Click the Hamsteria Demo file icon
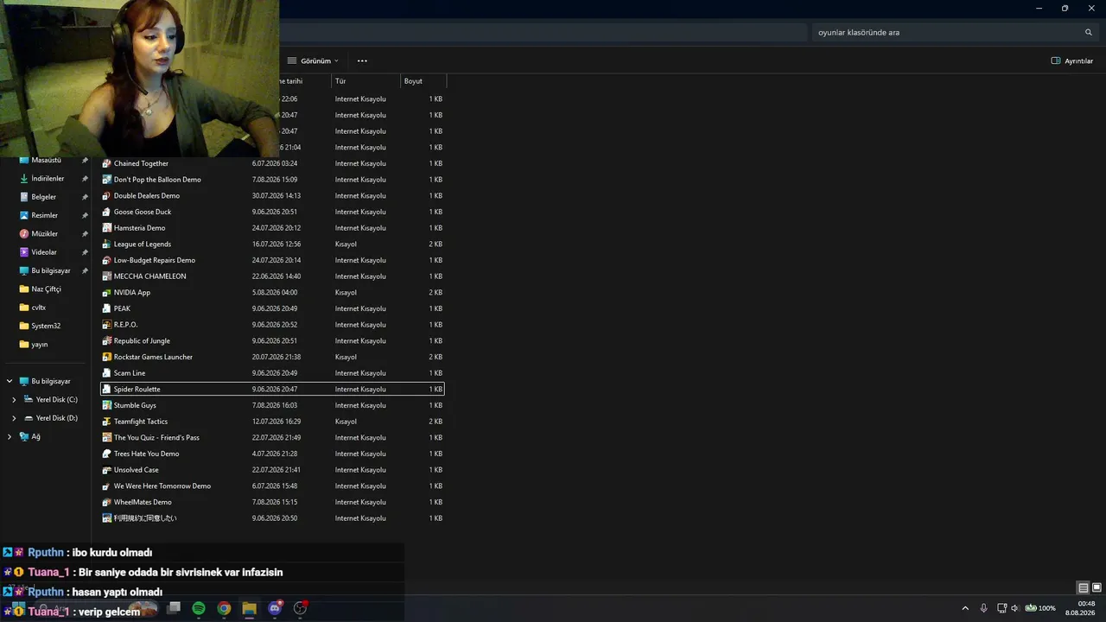The width and height of the screenshot is (1106, 622). click(x=107, y=228)
